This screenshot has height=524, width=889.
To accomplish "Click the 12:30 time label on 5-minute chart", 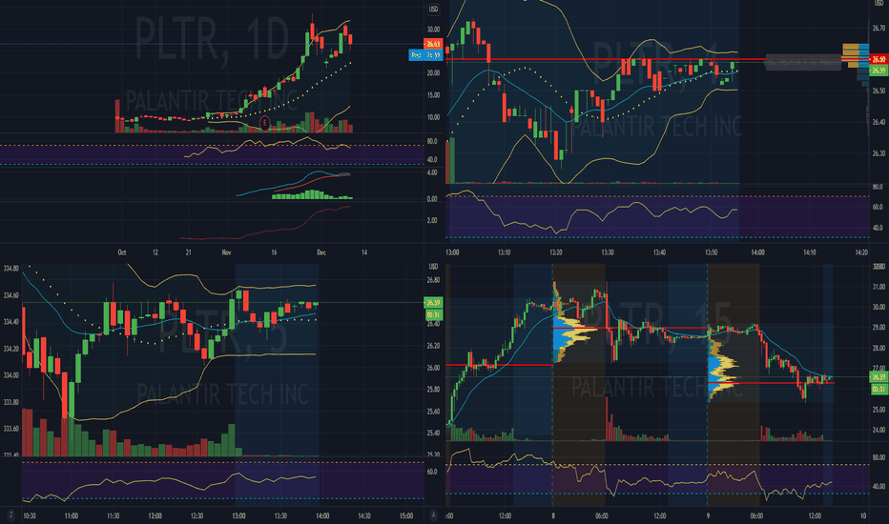I will point(196,515).
